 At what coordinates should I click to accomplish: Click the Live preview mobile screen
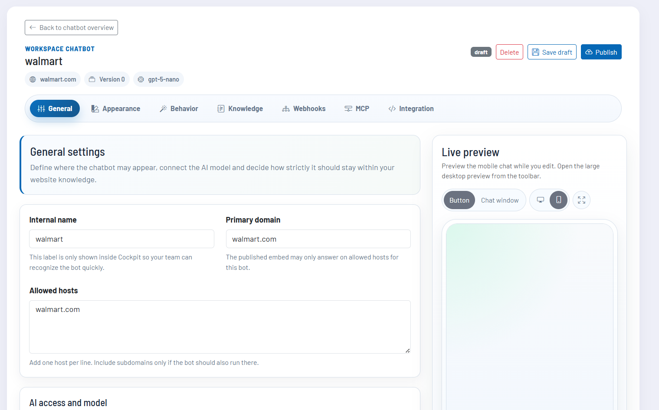[530, 317]
